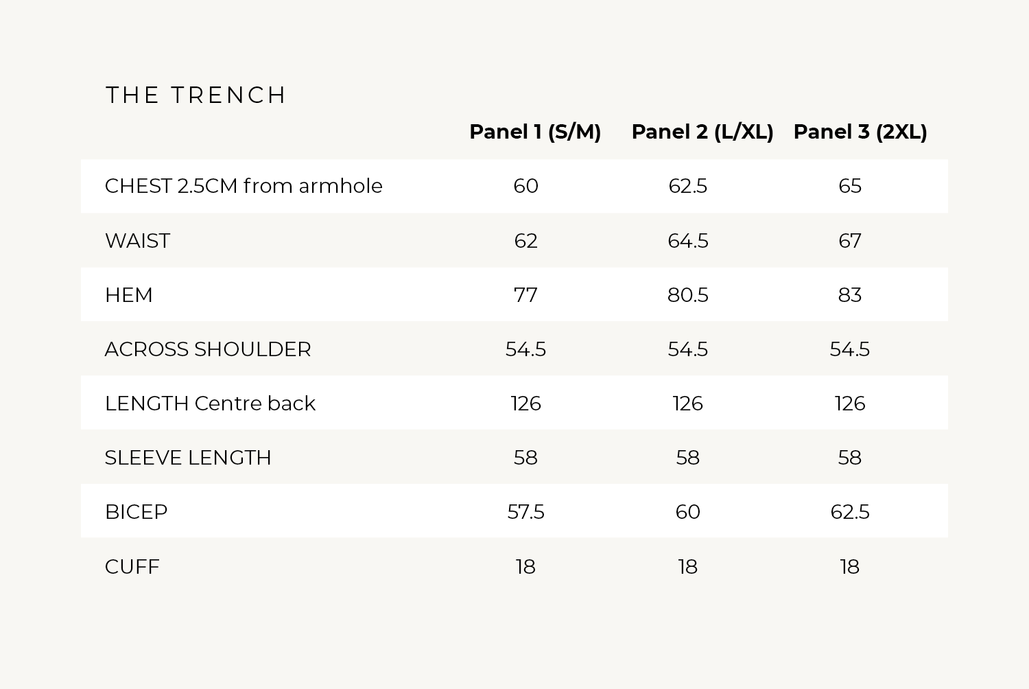Click the SLEEVE LENGTH row label
1029x689 pixels.
coord(188,458)
